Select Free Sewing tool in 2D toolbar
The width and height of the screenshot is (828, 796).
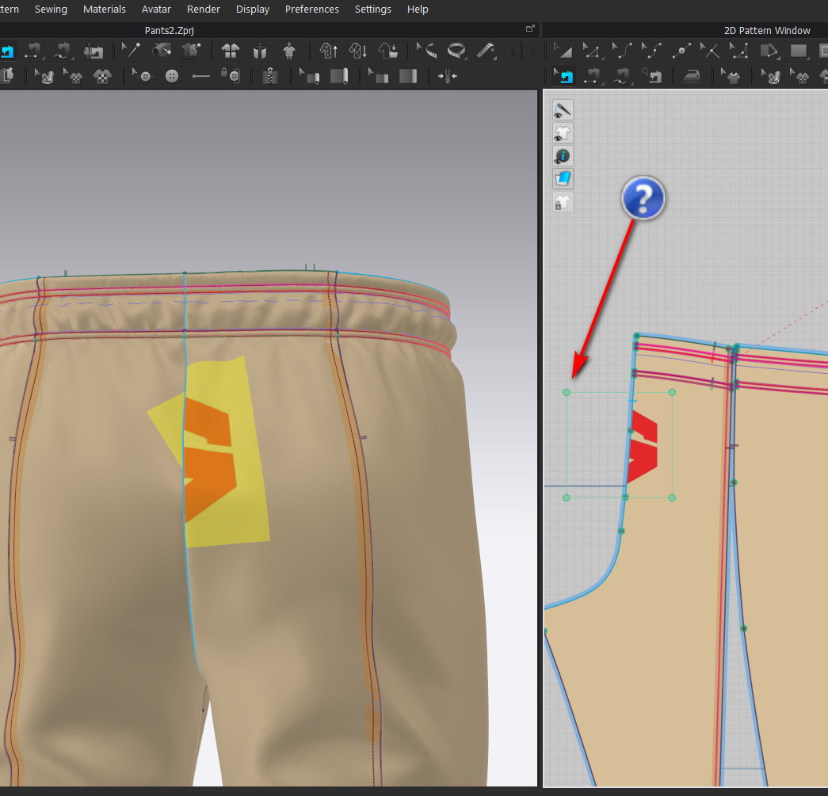[x=622, y=77]
